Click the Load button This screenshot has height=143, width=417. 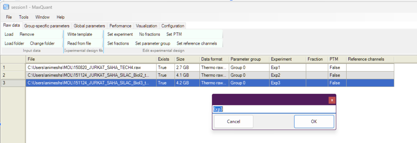[9, 34]
